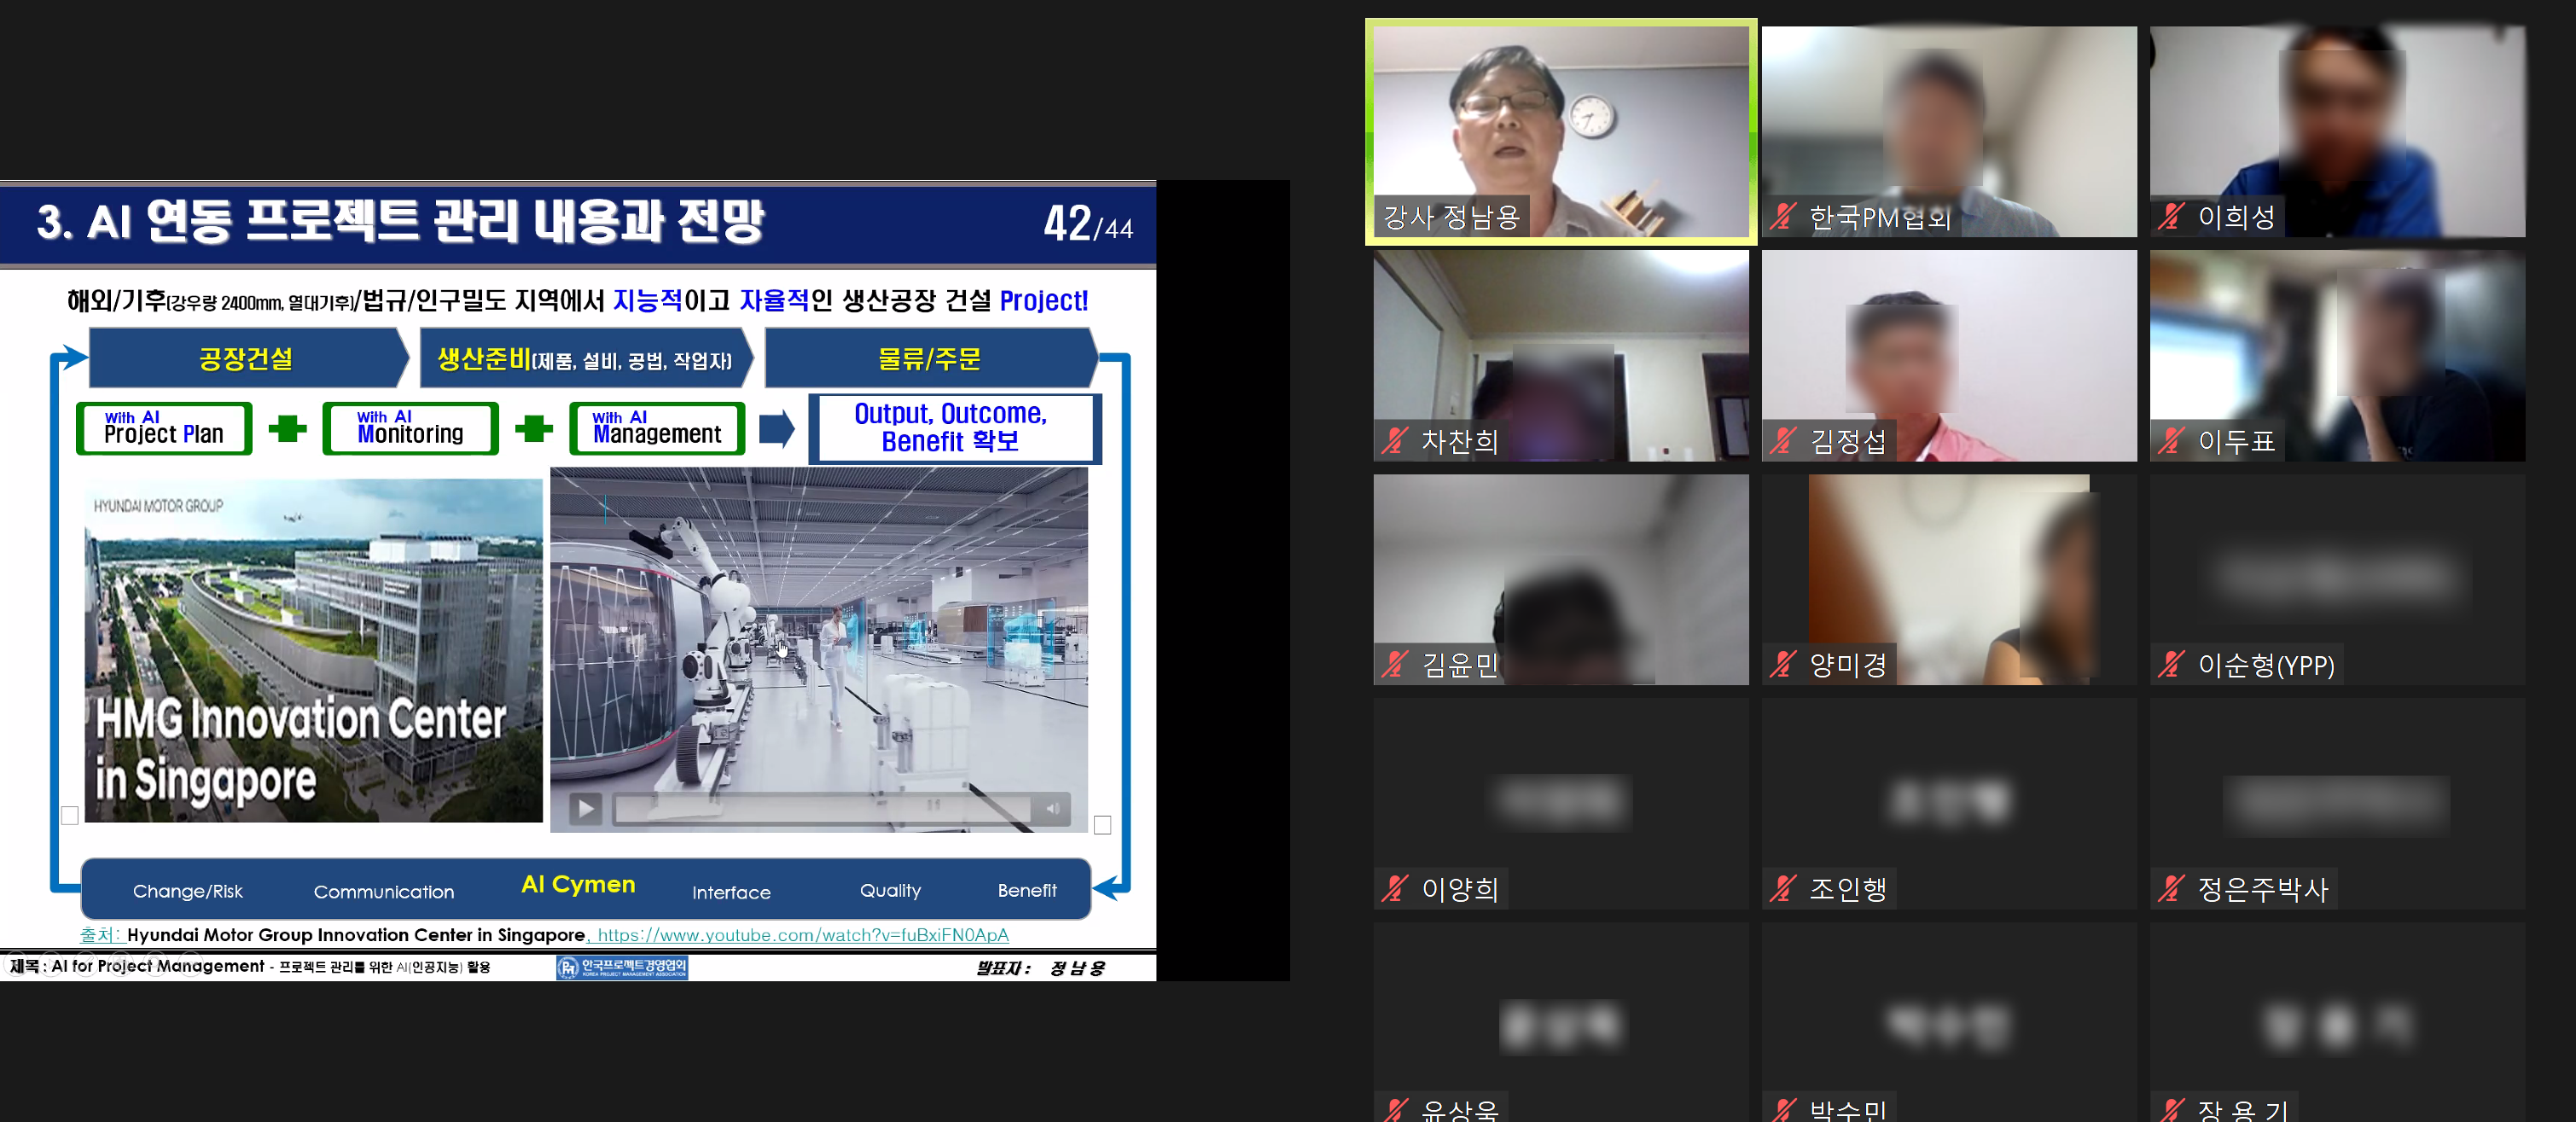Viewport: 2576px width, 1122px height.
Task: Play the embedded factory robot video
Action: [x=585, y=808]
